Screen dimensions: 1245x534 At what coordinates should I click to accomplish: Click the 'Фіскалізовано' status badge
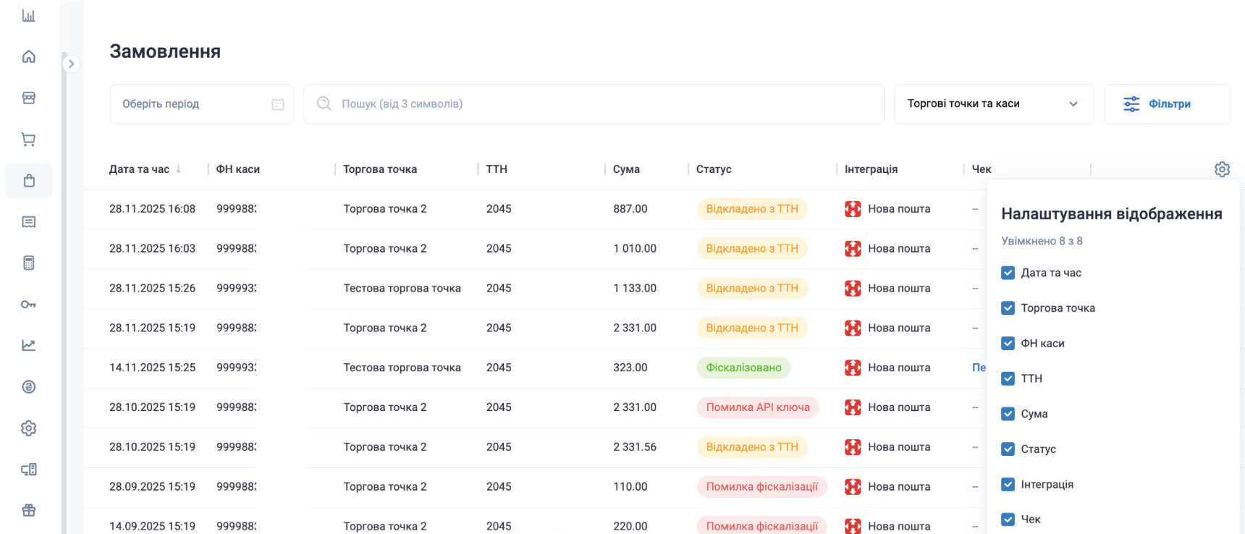pyautogui.click(x=743, y=368)
